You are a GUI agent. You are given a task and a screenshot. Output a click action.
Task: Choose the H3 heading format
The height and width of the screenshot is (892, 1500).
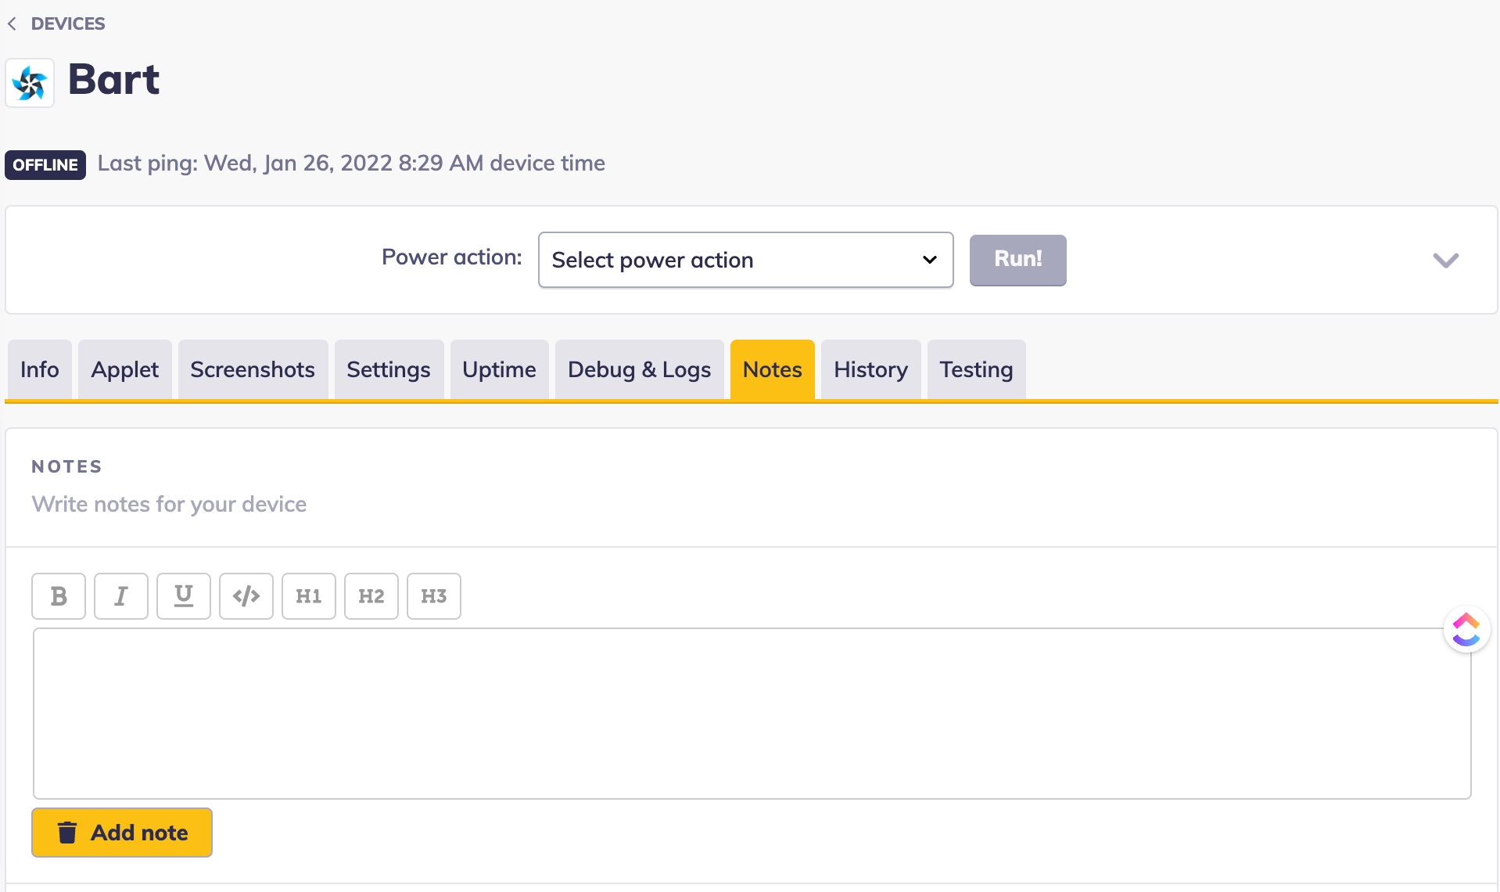434,596
